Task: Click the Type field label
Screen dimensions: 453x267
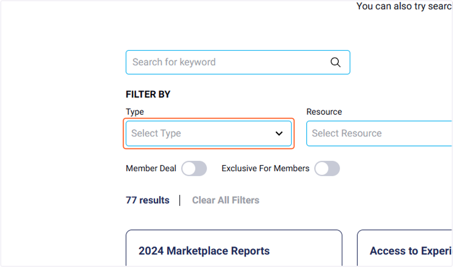Action: [x=135, y=112]
